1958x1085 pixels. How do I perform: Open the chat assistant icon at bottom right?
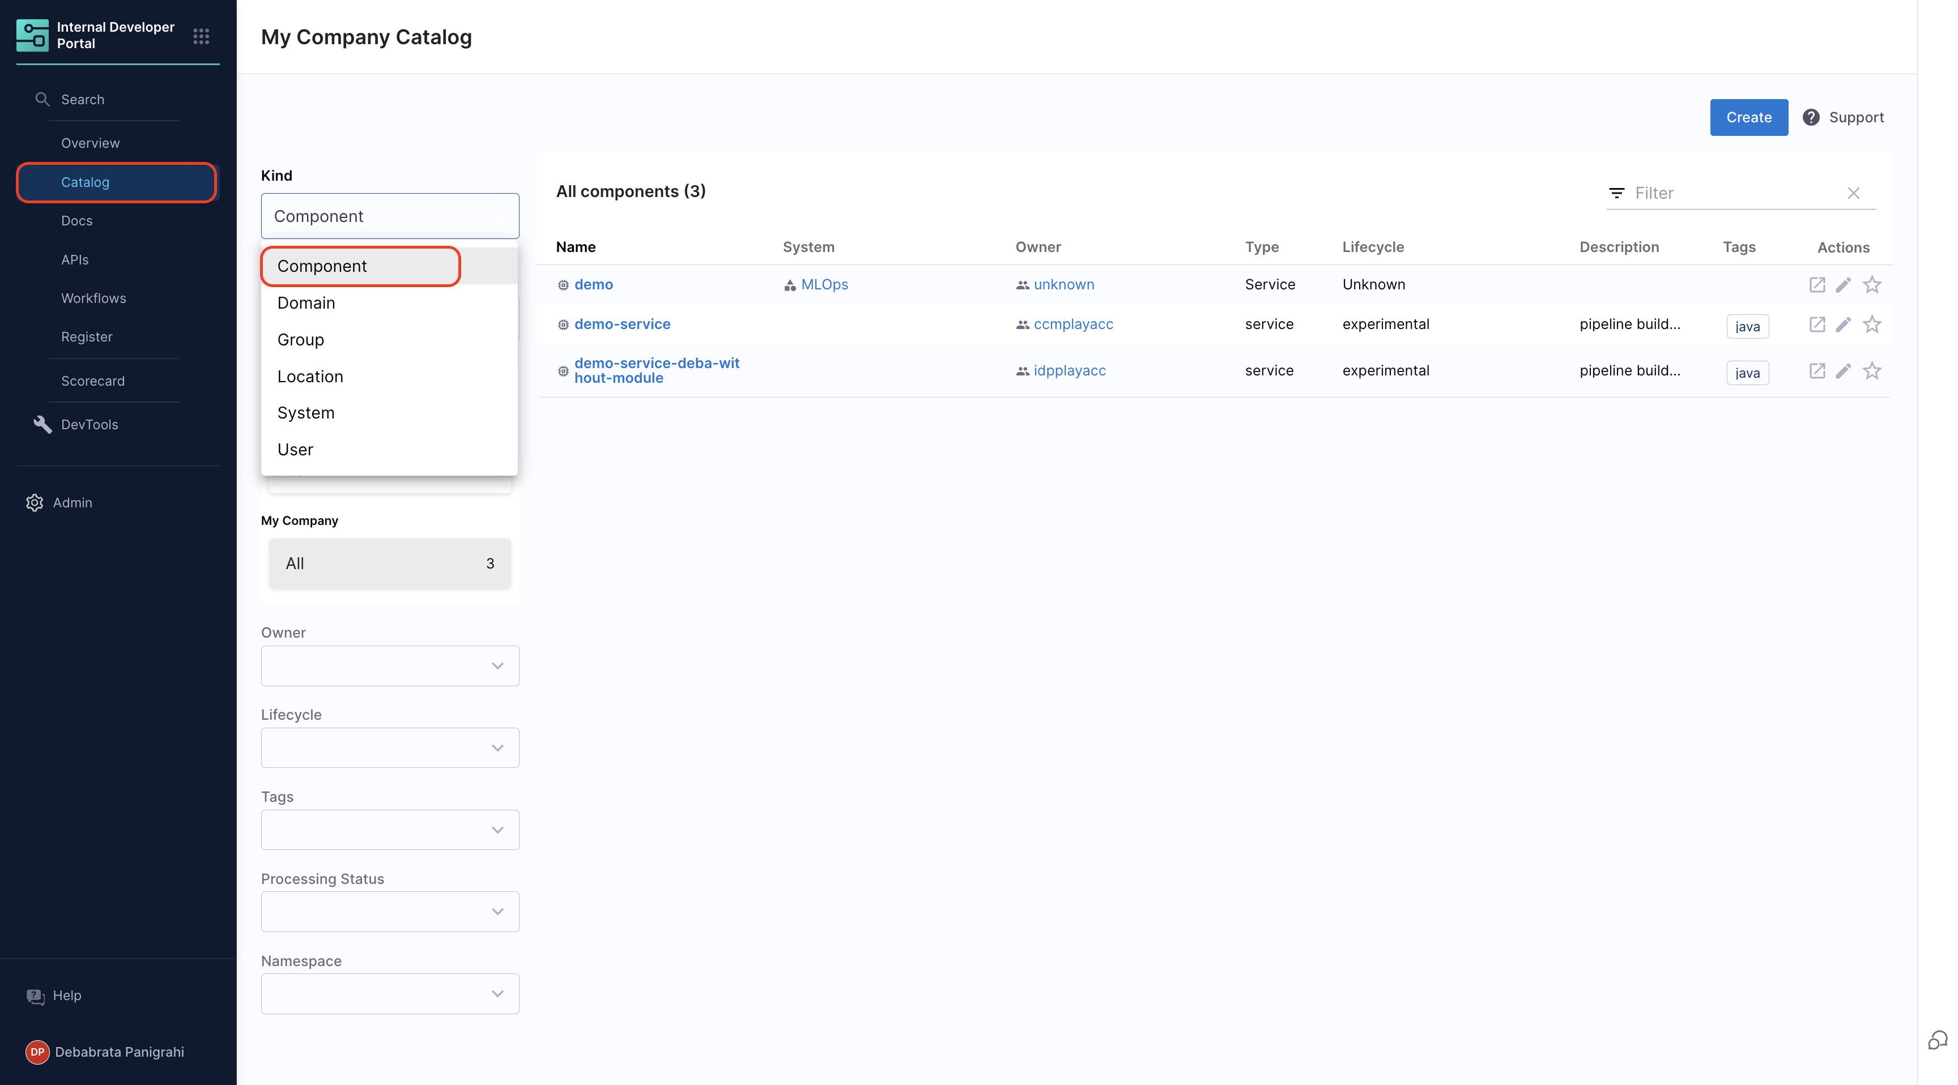pos(1938,1039)
